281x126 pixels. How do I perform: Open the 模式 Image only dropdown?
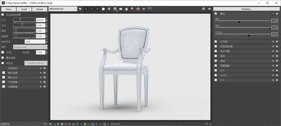tap(30, 47)
